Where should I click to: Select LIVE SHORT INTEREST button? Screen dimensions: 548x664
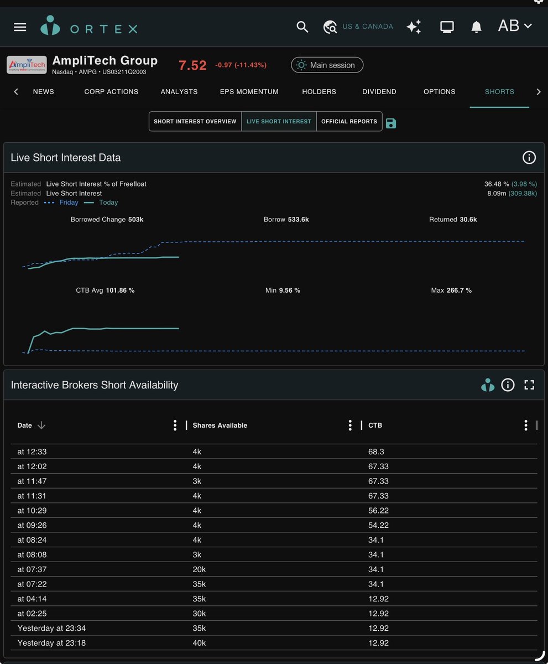coord(279,122)
